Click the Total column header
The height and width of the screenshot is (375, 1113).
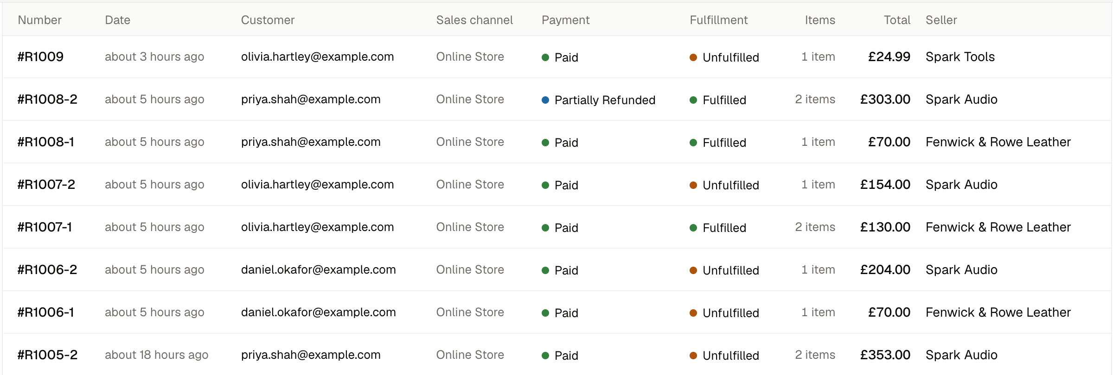click(x=897, y=20)
